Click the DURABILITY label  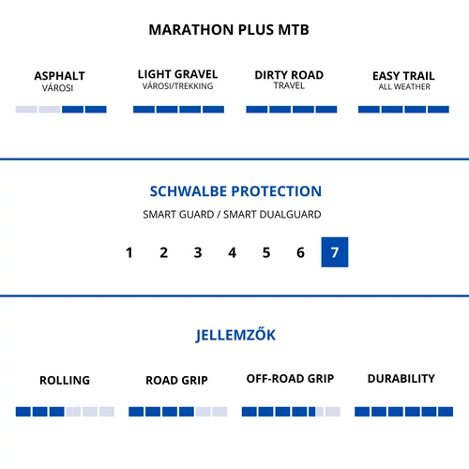tap(401, 378)
